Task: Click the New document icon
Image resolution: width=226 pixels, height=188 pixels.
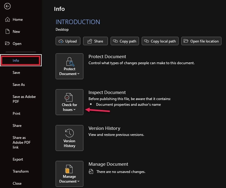Action: tap(8, 32)
